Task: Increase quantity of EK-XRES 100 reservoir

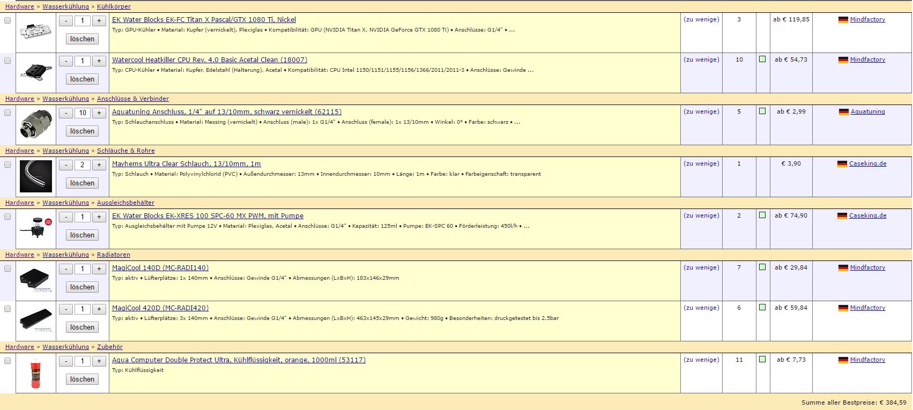Action: coord(99,217)
